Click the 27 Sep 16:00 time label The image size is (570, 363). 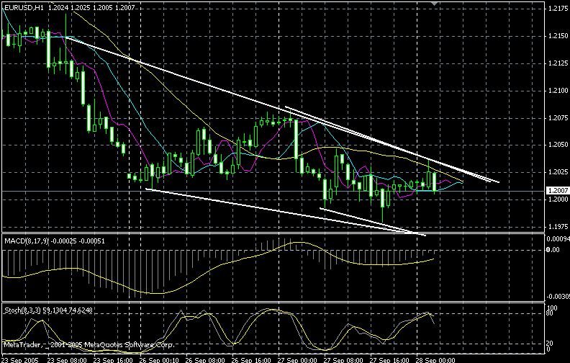(x=389, y=360)
